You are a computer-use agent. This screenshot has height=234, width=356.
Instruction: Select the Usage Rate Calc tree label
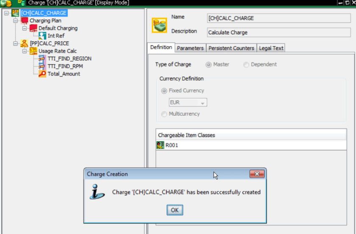click(58, 51)
